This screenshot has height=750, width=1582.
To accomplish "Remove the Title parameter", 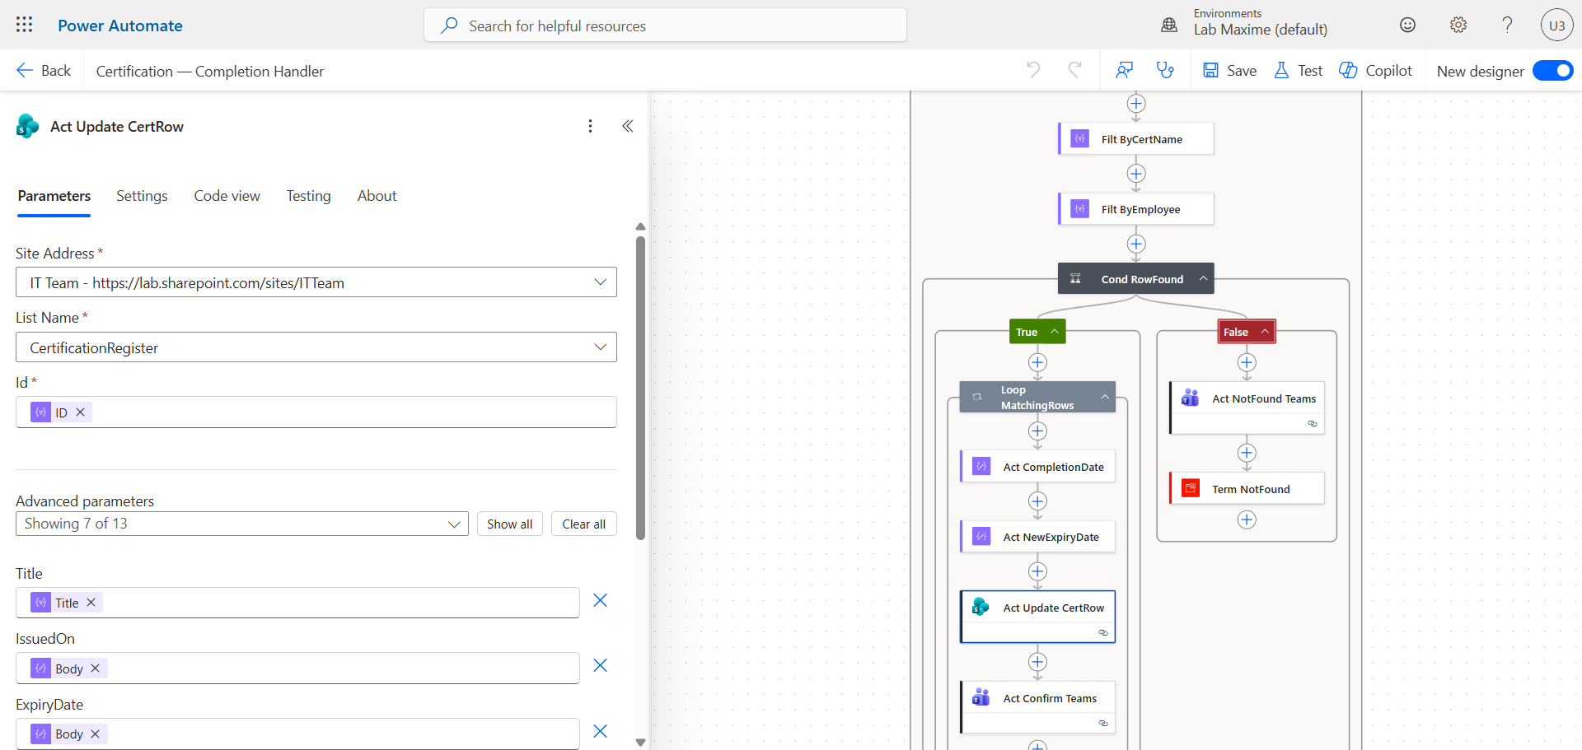I will click(601, 601).
